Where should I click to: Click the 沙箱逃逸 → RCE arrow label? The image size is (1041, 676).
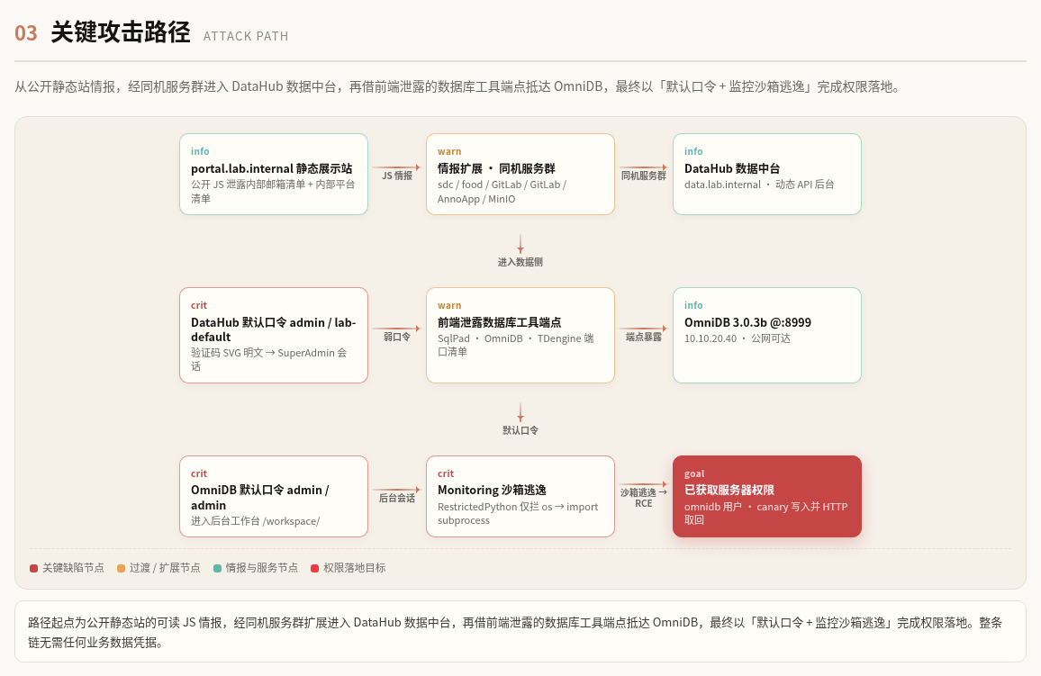644,498
